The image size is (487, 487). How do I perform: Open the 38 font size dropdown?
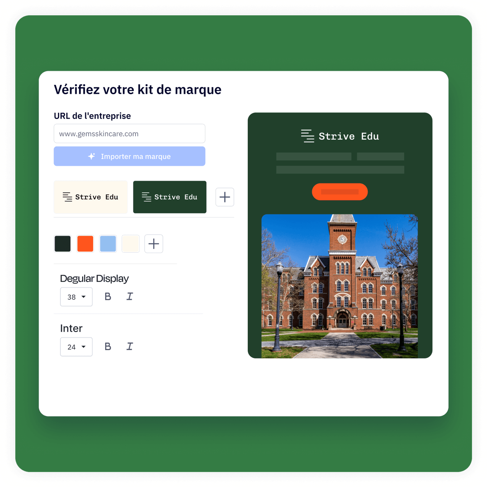click(76, 297)
